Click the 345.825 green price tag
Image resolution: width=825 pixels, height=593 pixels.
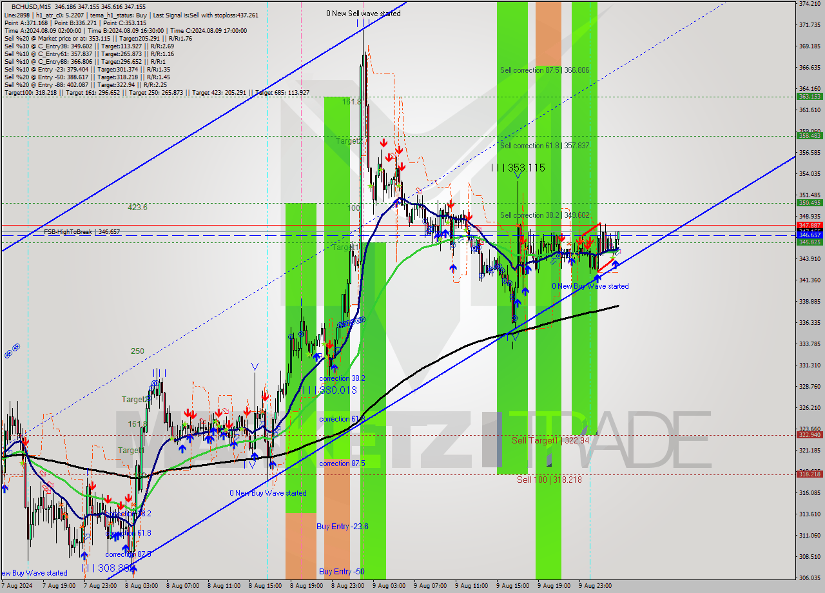pyautogui.click(x=809, y=242)
